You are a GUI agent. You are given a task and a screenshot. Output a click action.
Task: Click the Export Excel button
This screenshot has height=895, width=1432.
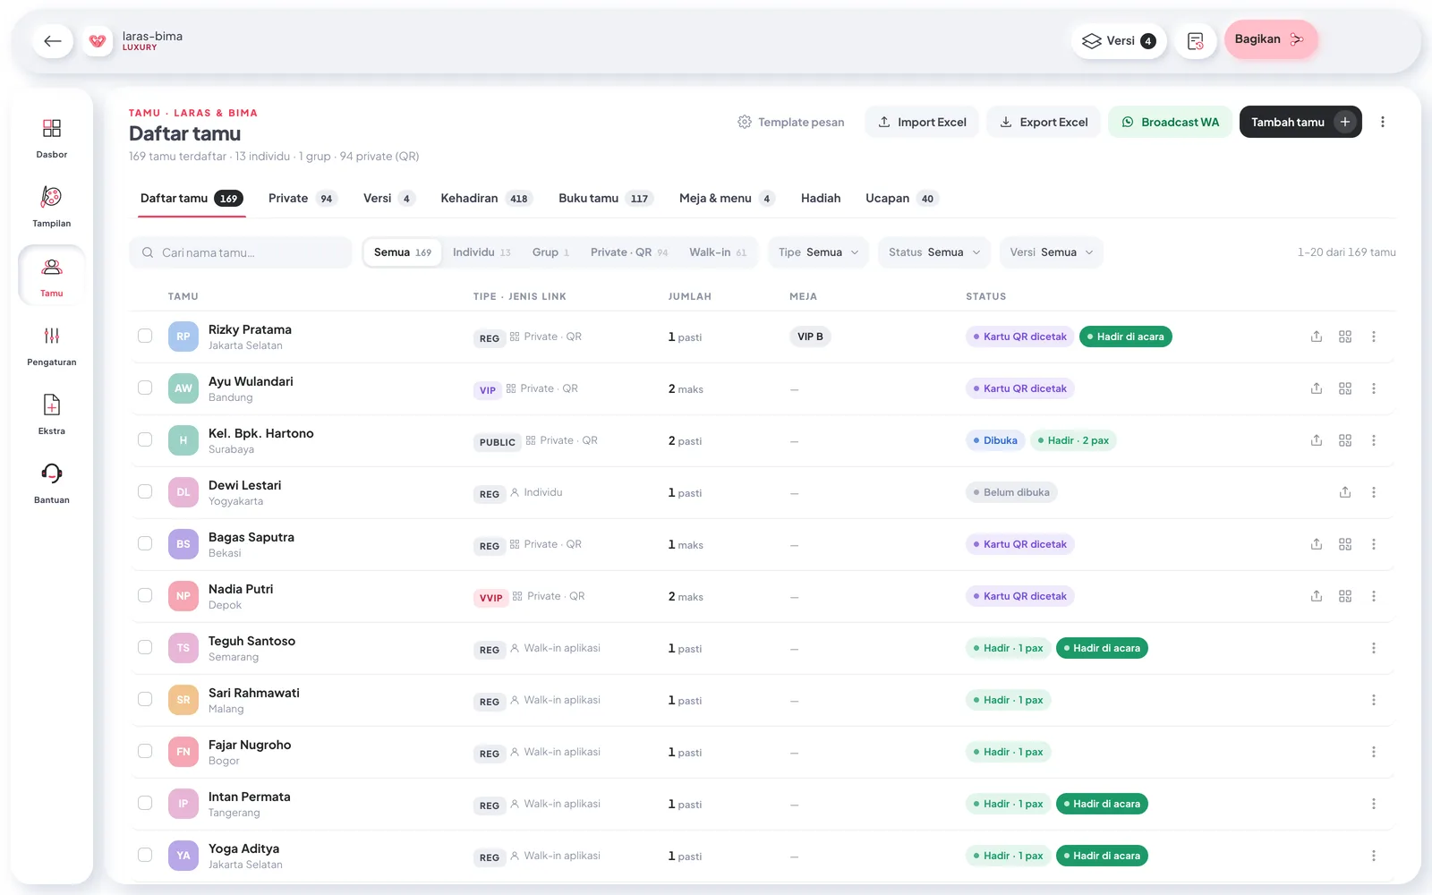tap(1044, 122)
